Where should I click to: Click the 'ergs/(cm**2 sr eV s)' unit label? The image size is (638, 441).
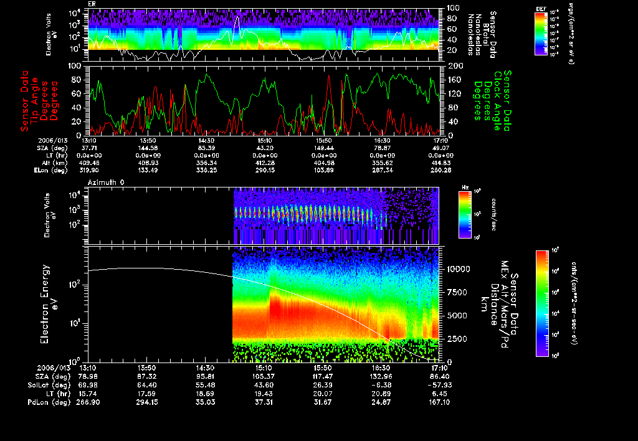(x=571, y=34)
